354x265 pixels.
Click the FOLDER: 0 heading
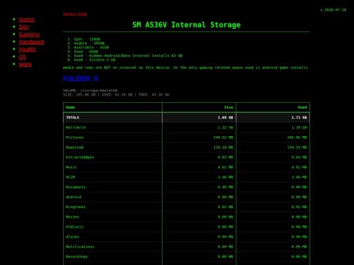click(81, 79)
